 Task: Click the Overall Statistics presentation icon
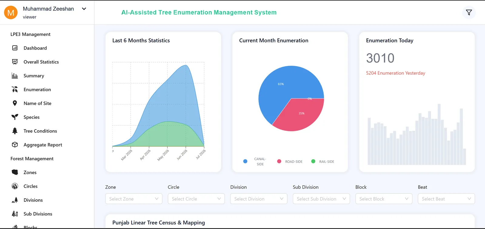[15, 62]
